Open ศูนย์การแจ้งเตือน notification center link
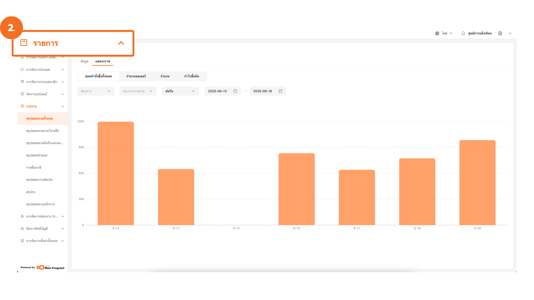Viewport: 534px width, 300px height. point(480,33)
